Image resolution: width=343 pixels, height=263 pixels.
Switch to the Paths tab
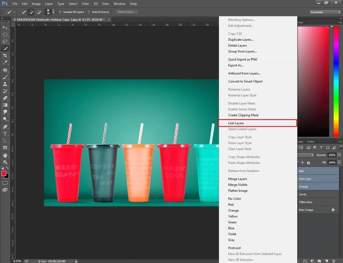point(310,141)
